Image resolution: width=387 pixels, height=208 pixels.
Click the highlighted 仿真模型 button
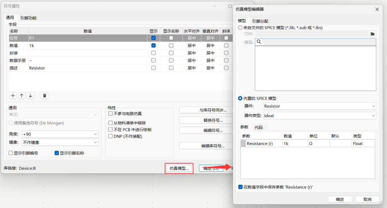point(179,168)
